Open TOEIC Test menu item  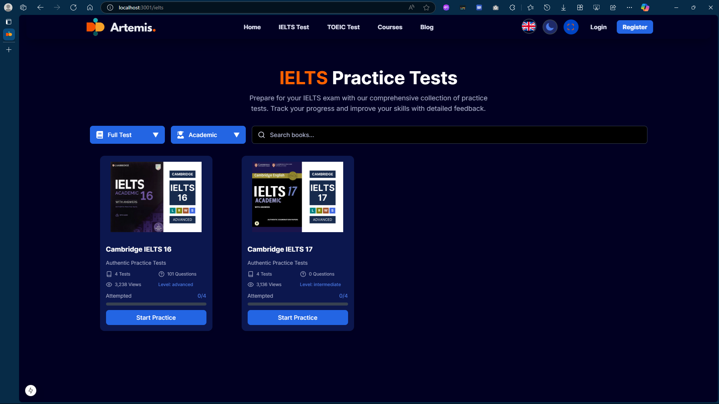[343, 27]
